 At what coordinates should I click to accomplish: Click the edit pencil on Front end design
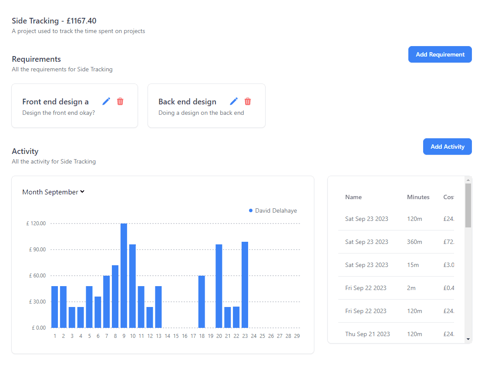pos(106,101)
